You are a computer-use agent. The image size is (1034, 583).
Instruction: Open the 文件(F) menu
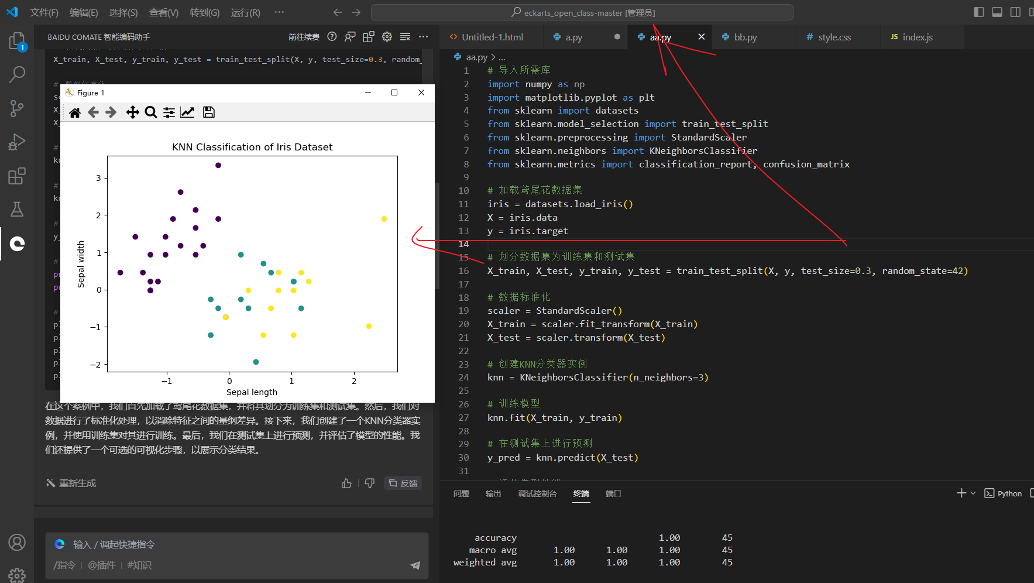click(x=44, y=12)
